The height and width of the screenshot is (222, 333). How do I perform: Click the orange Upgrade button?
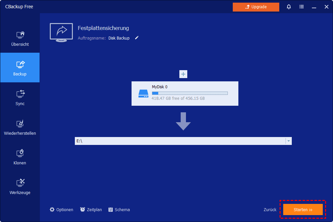pyautogui.click(x=256, y=7)
